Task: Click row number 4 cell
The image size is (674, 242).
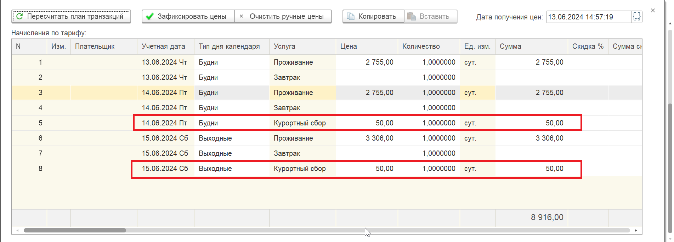Action: 29,108
